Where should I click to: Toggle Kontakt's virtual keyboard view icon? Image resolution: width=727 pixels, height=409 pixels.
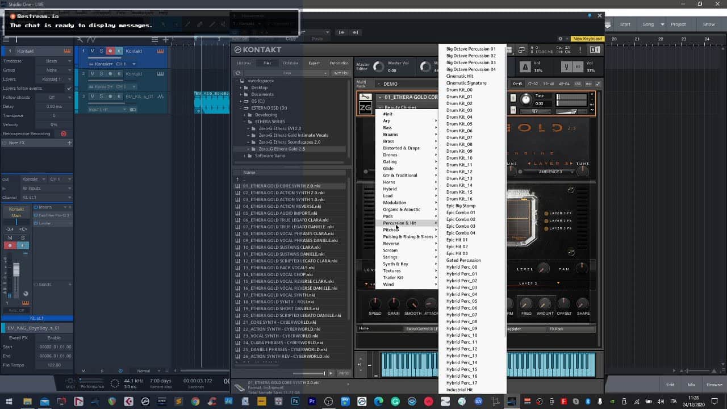(x=510, y=50)
